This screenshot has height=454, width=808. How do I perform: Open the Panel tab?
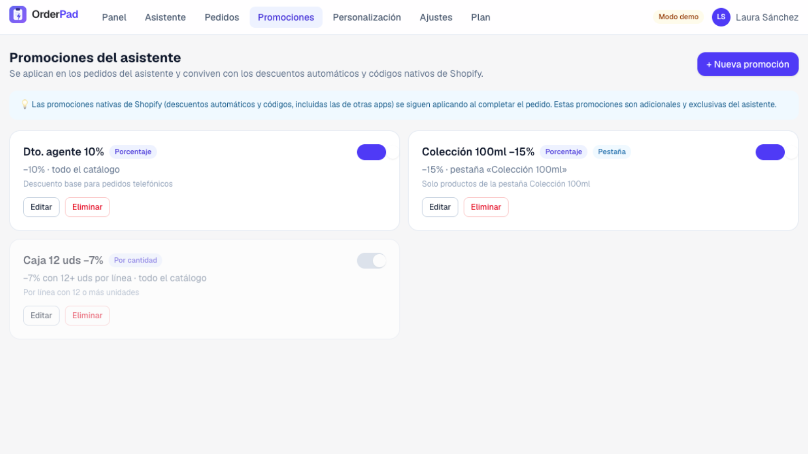[x=114, y=17]
